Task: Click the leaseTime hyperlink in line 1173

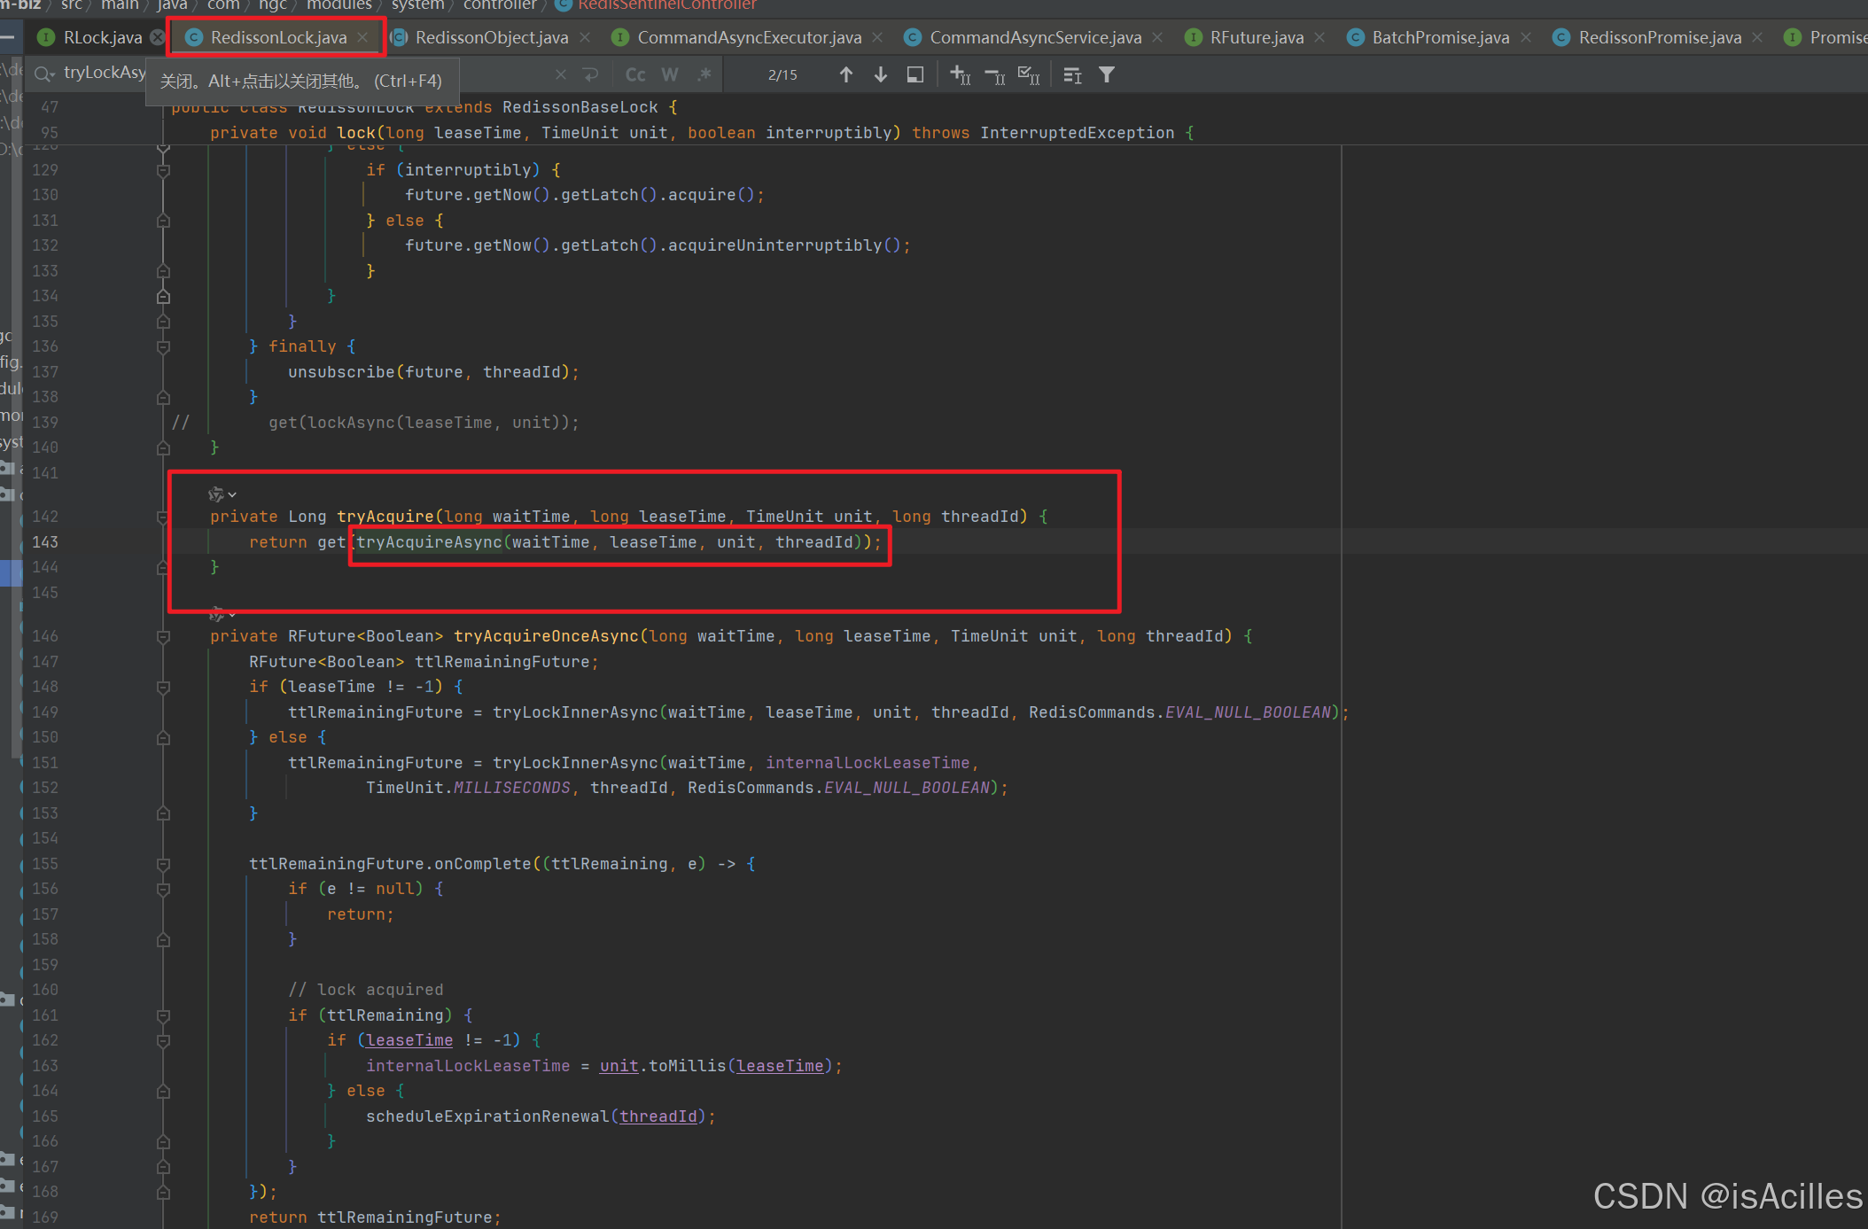Action: [408, 1039]
